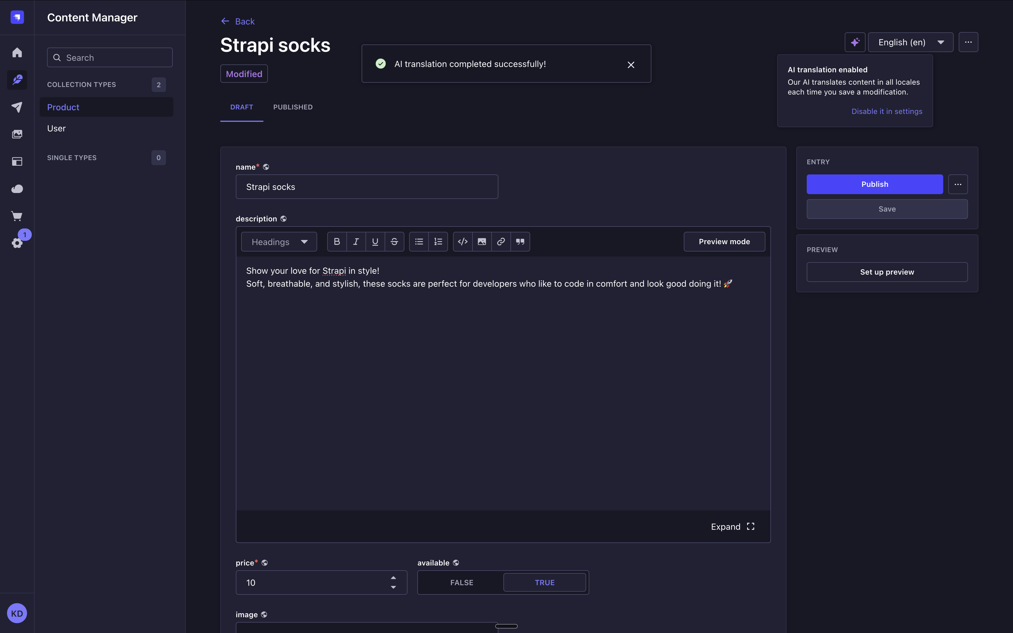Click the Publish button
The width and height of the screenshot is (1013, 633).
tap(875, 184)
